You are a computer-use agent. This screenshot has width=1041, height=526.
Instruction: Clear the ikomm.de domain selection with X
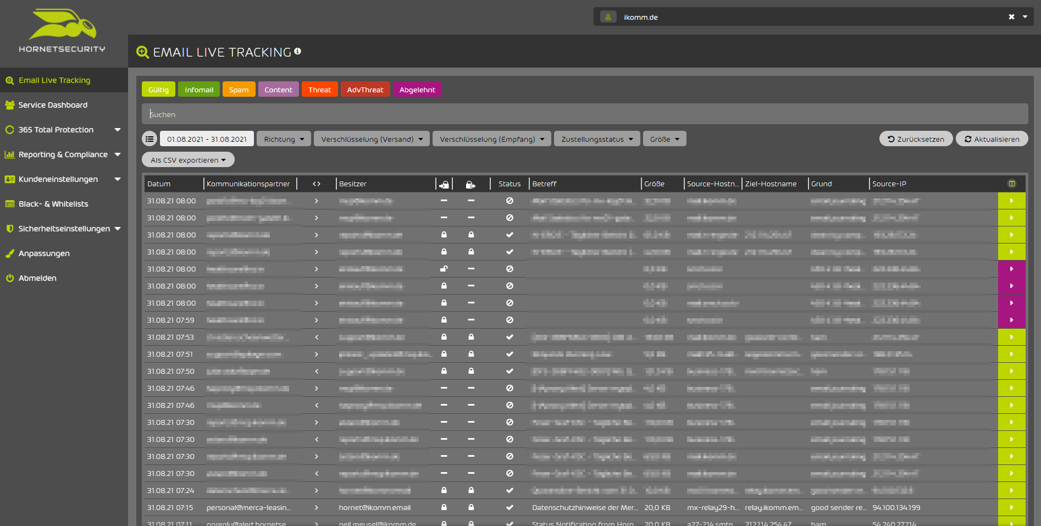tap(1011, 17)
